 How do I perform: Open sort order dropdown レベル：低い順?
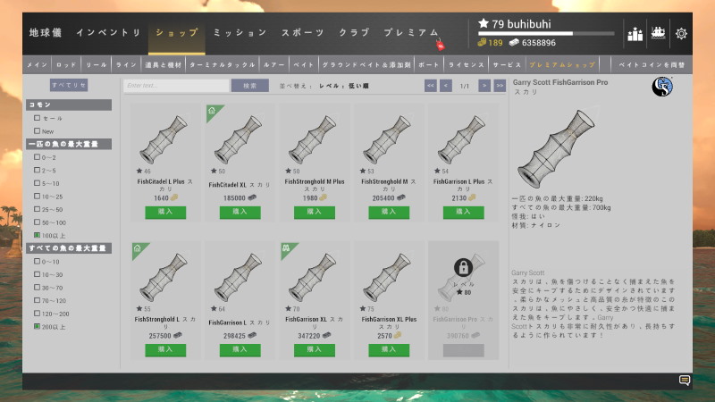(344, 86)
